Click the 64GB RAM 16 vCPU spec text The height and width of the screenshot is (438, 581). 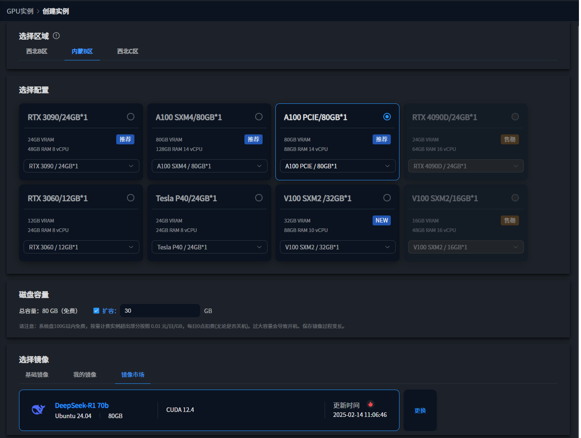click(434, 149)
